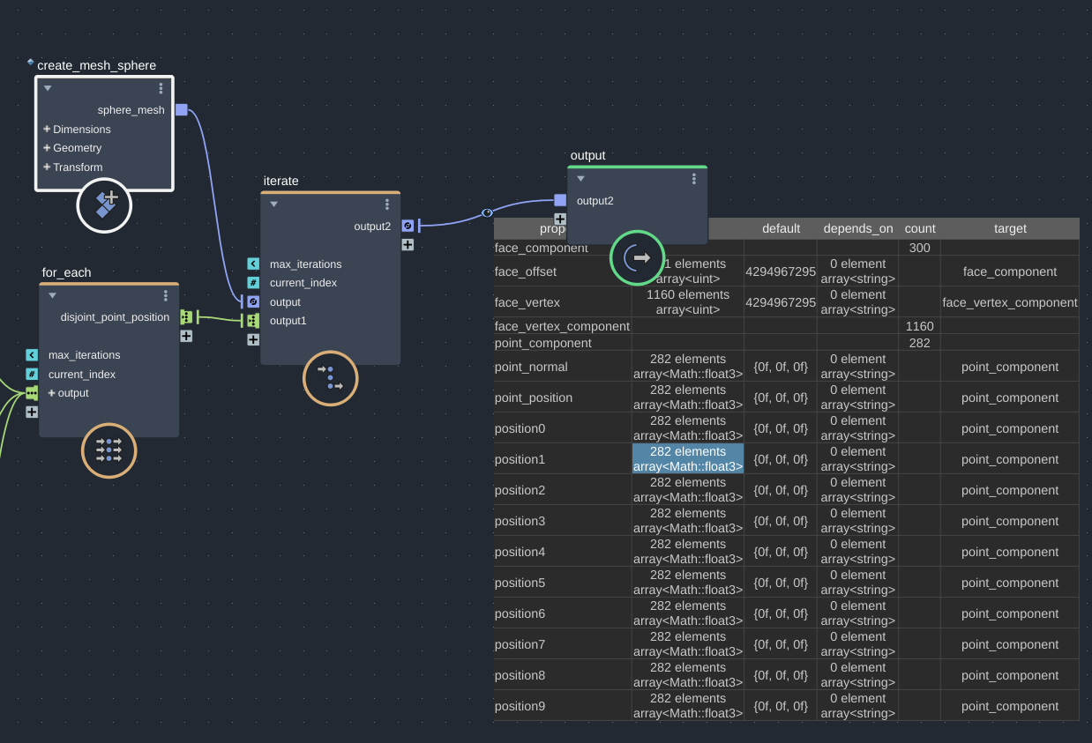Collapse the iterate node
This screenshot has width=1092, height=743.
(273, 204)
